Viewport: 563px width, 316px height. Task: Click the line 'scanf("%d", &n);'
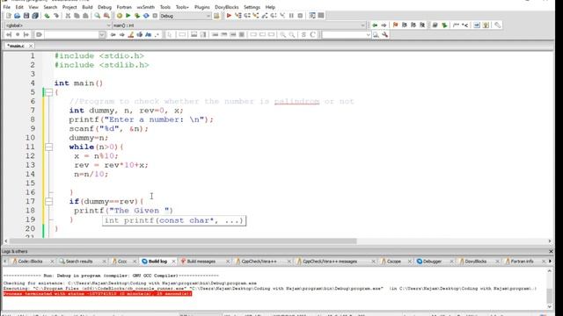click(109, 129)
